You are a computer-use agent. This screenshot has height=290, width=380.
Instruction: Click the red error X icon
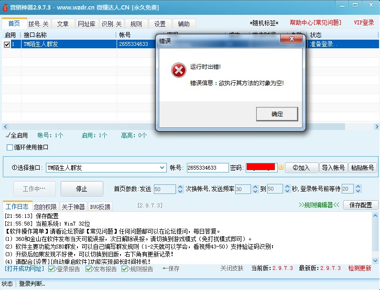[179, 70]
